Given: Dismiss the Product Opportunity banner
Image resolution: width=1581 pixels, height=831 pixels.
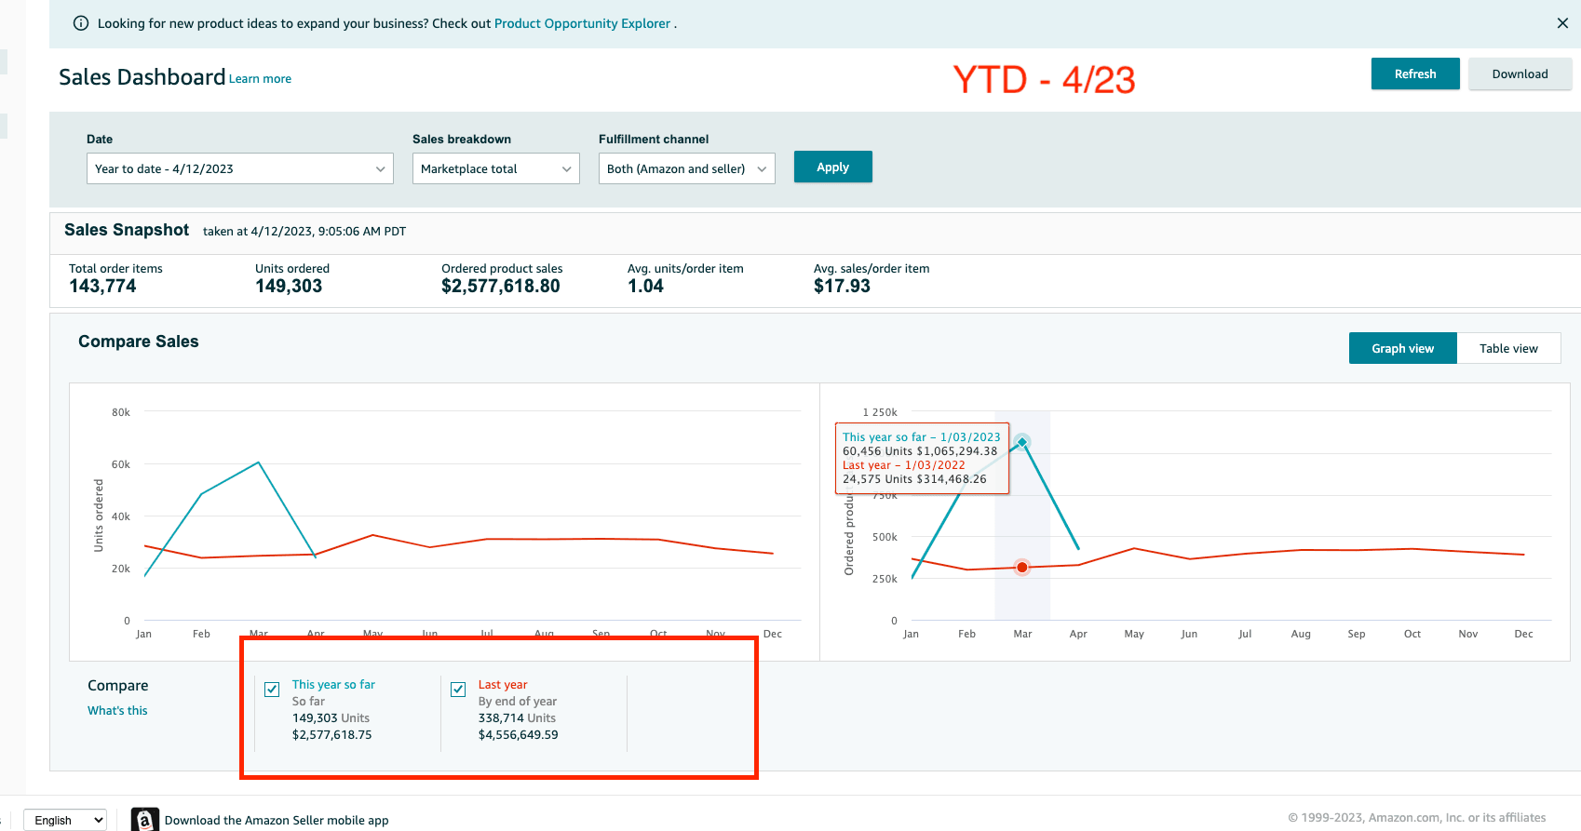Looking at the screenshot, I should [1562, 23].
